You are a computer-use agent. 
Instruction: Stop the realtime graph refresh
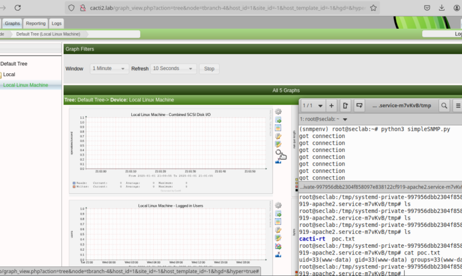coord(209,69)
